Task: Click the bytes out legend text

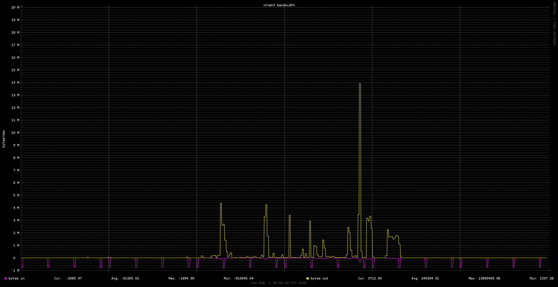Action: 319,278
